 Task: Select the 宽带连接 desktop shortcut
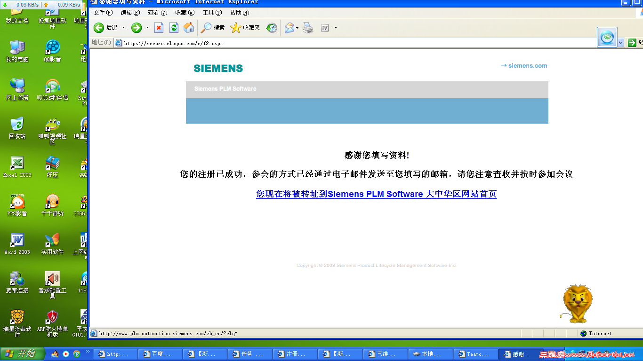[17, 282]
